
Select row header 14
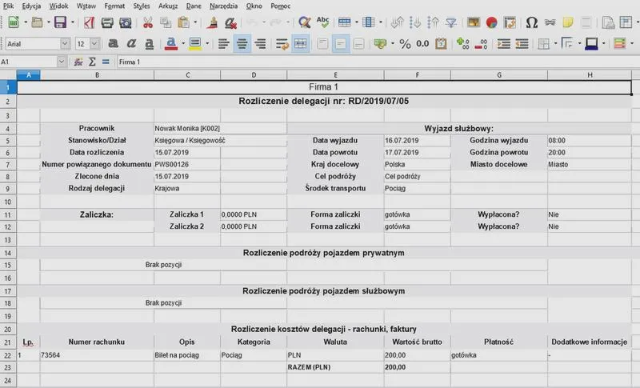tap(8, 253)
